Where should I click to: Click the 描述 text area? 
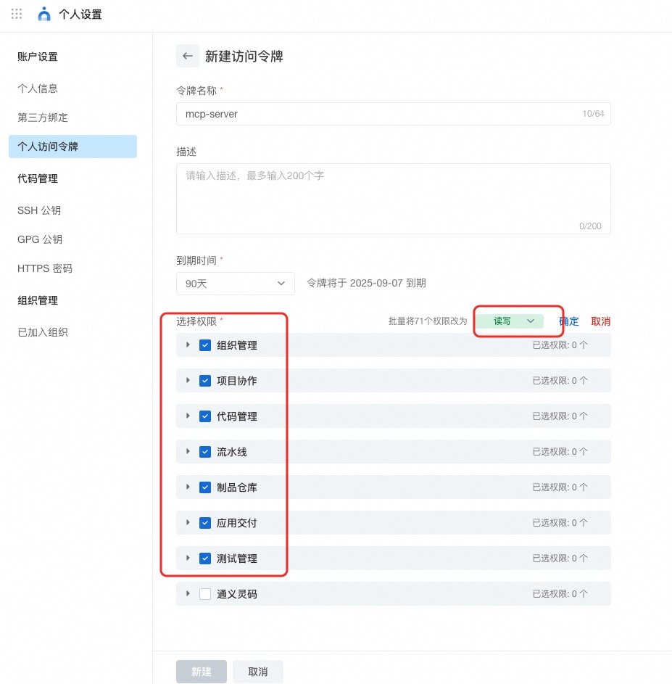393,198
